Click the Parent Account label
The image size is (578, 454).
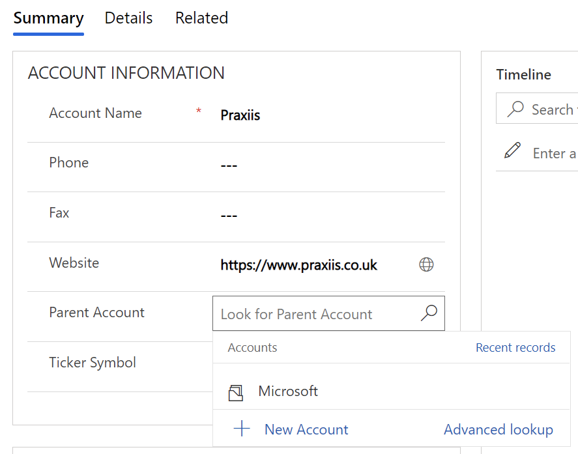tap(96, 313)
